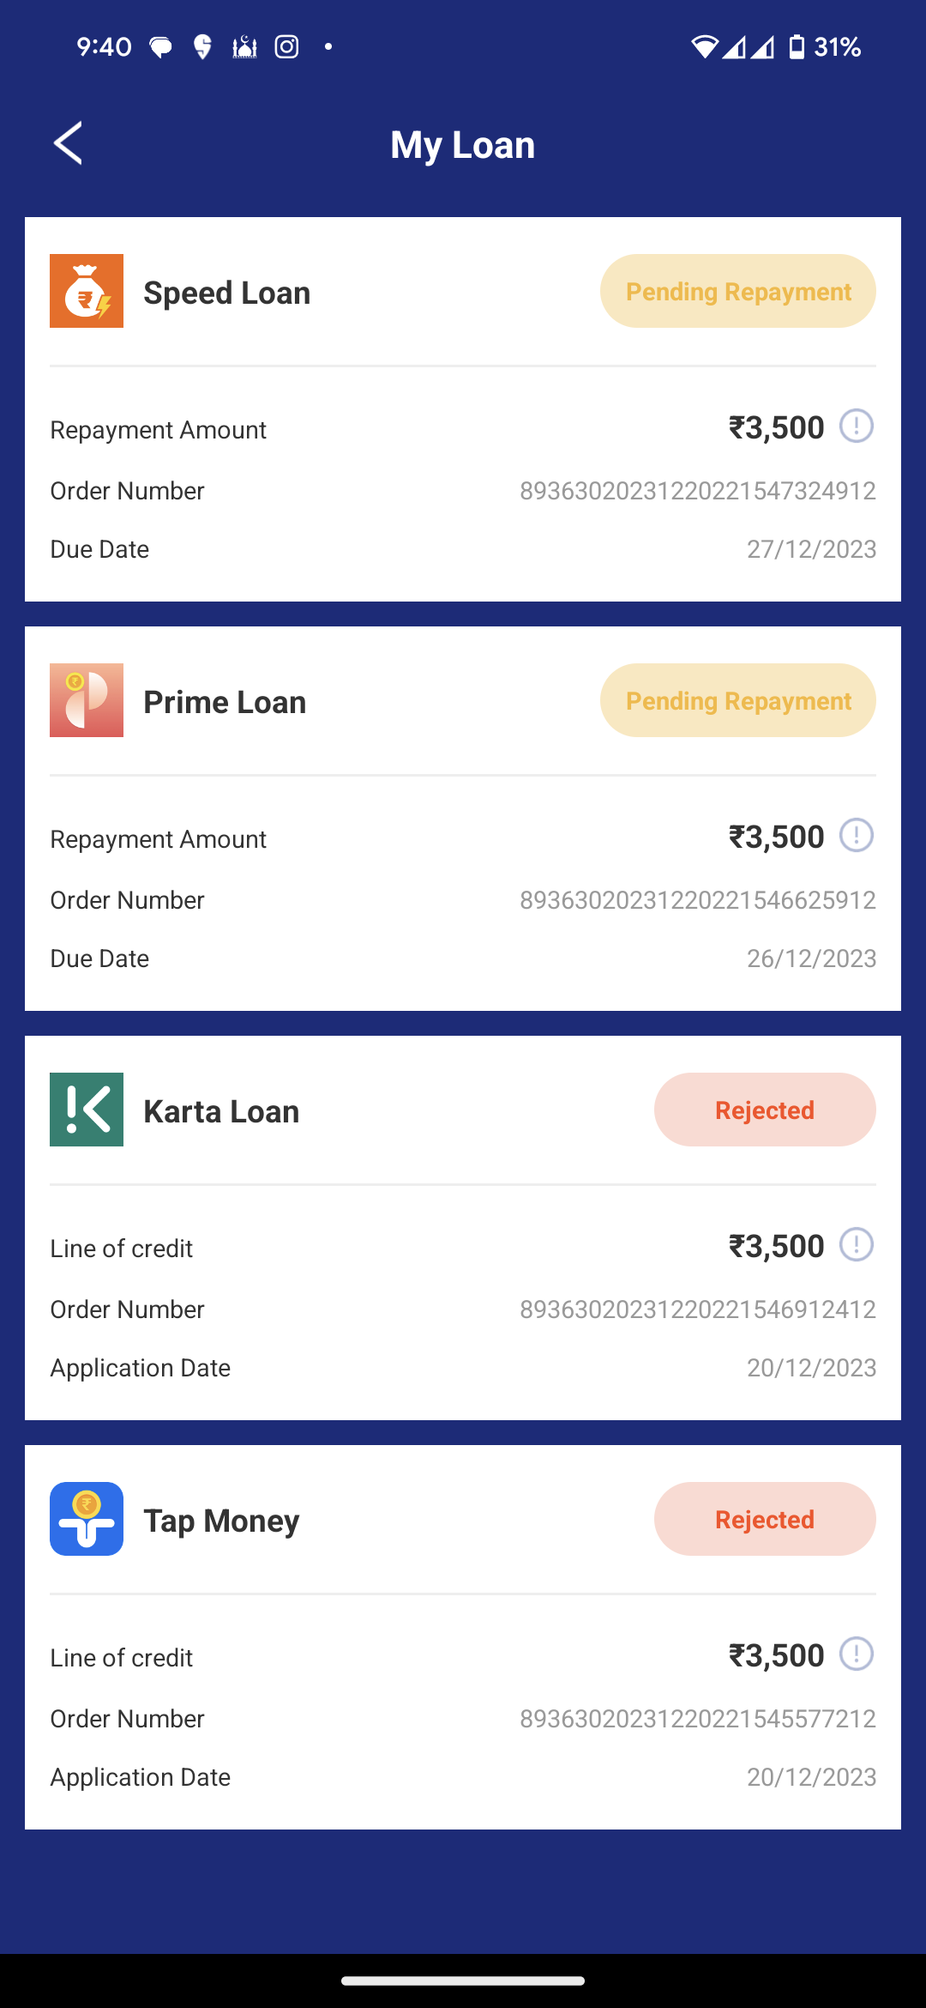
Task: Tap the Instagram notification icon in status bar
Action: pyautogui.click(x=286, y=46)
